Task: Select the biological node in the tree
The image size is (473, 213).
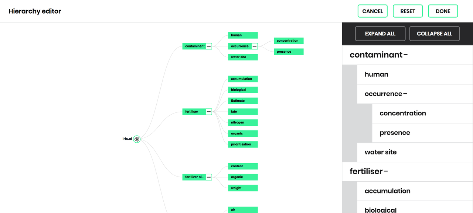Action: 243,90
